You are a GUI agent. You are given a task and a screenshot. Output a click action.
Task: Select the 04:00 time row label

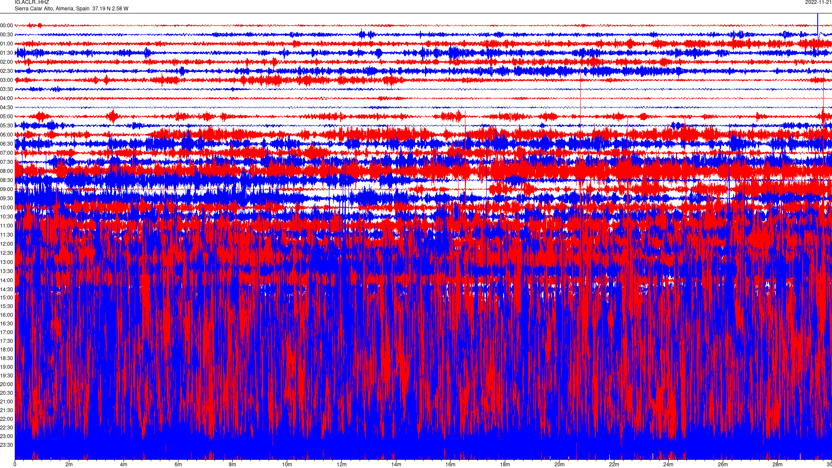click(6, 98)
